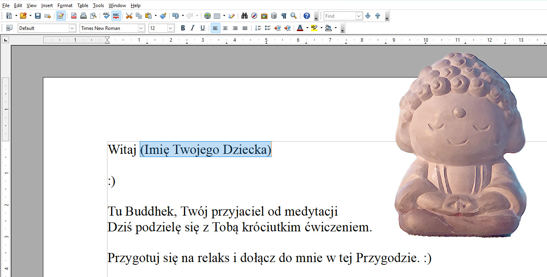
Task: Find previous with up arrow
Action: pyautogui.click(x=378, y=16)
